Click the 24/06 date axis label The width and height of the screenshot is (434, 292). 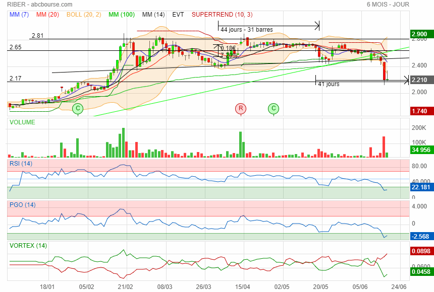[x=399, y=287]
